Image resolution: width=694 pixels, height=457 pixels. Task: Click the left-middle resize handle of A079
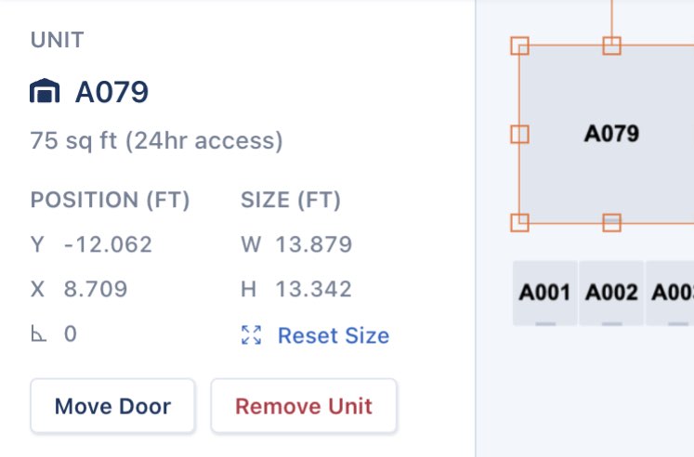tap(519, 134)
